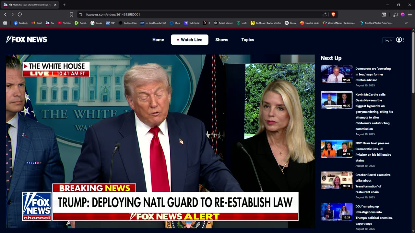Open the DOJ 'ramping up' investigations headline
415x233 pixels.
pyautogui.click(x=374, y=215)
